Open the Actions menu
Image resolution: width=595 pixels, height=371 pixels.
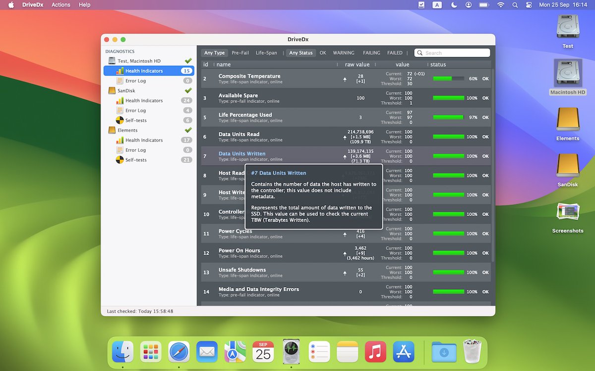point(61,4)
